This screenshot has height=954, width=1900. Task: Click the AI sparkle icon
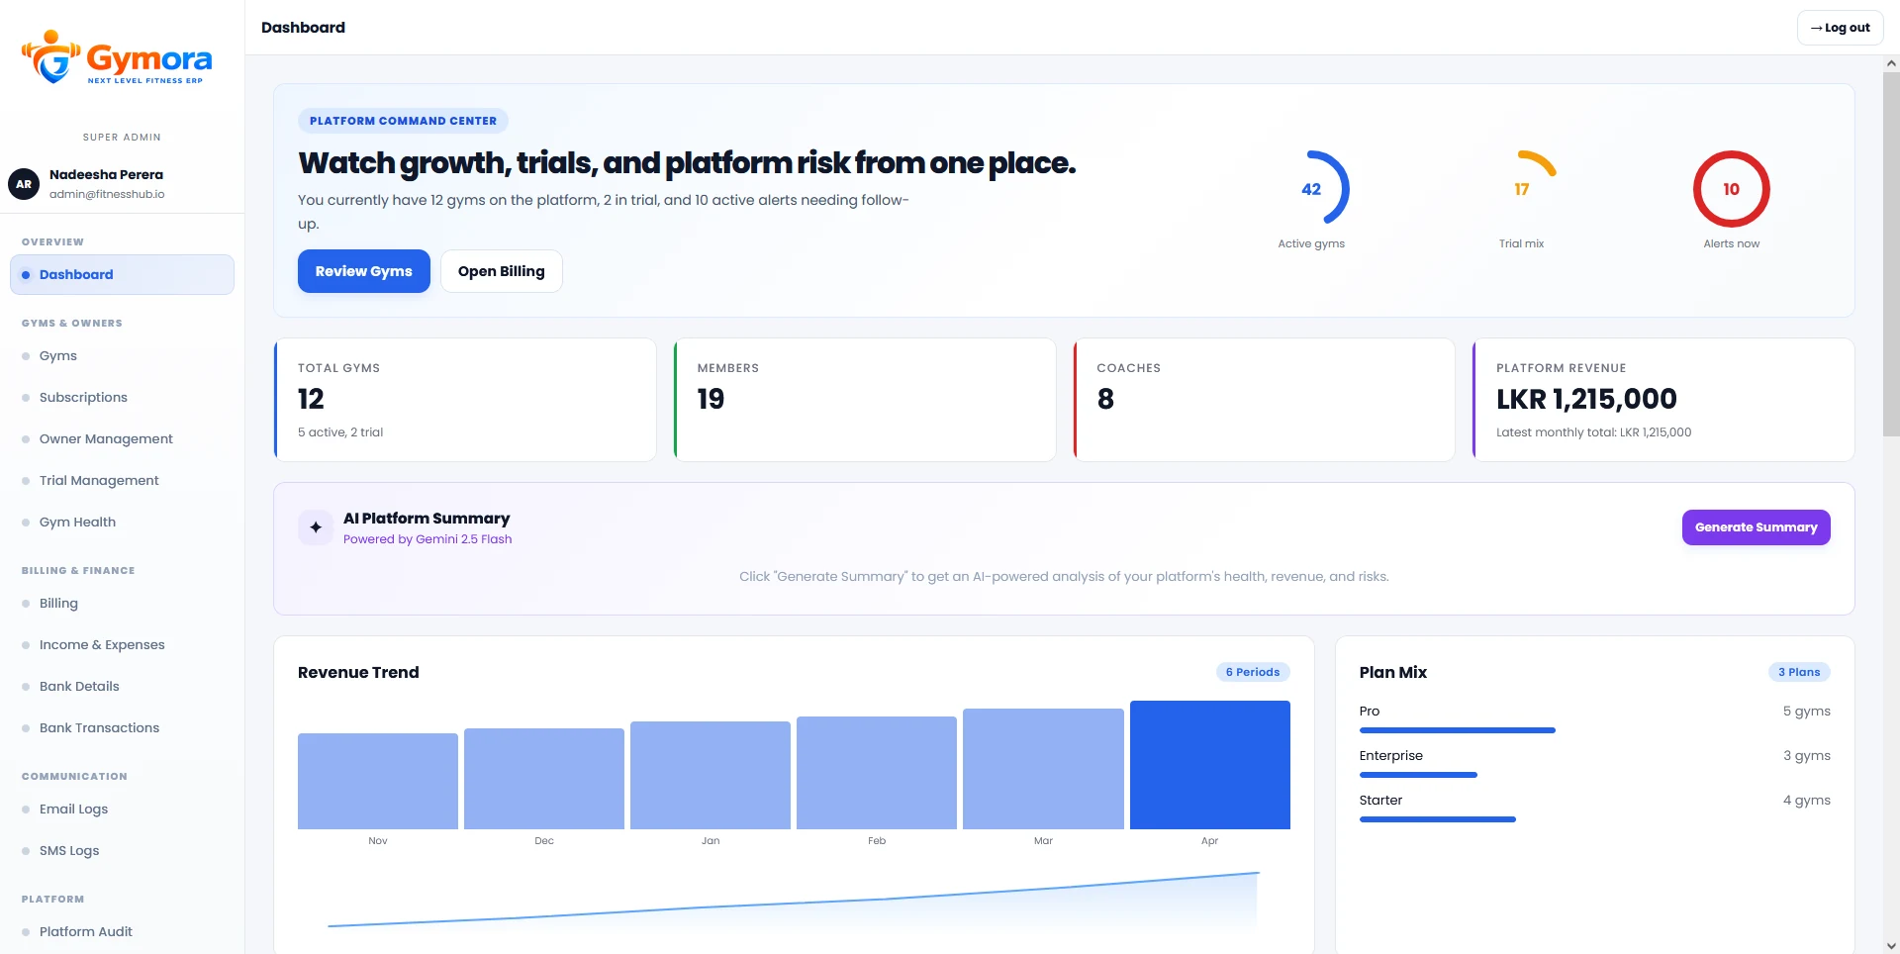(316, 527)
